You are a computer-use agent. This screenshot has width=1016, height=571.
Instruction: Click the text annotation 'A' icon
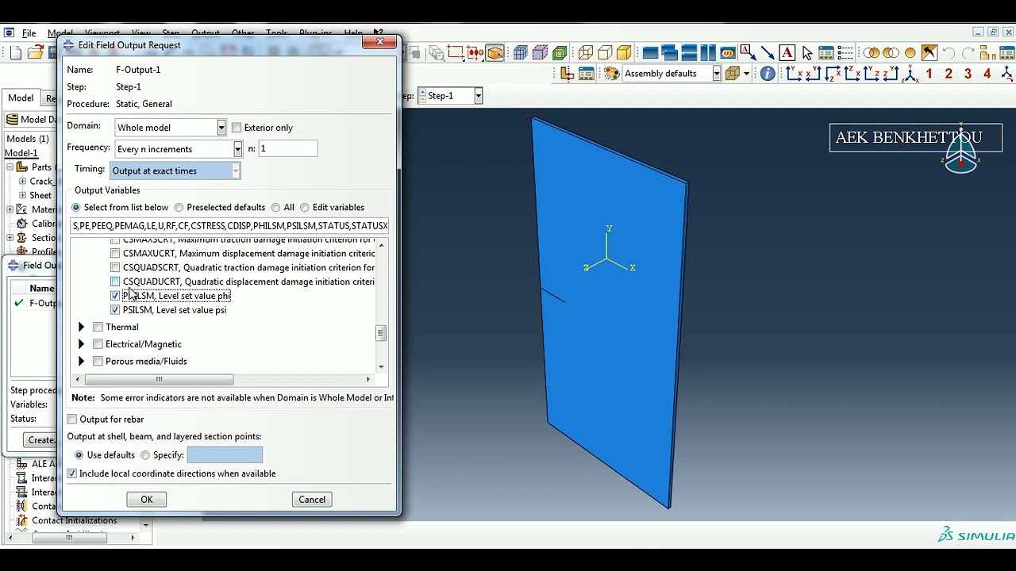point(787,53)
